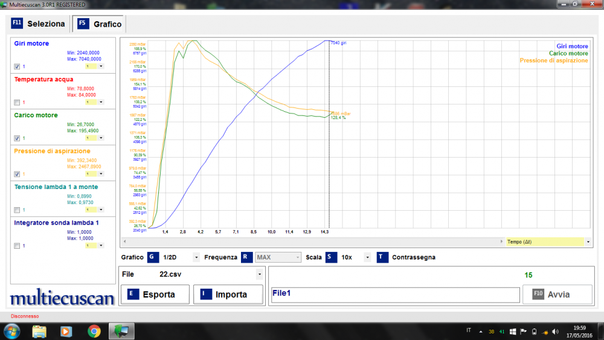The image size is (604, 340).
Task: Open the Carico motore axis dropdown
Action: pos(101,138)
